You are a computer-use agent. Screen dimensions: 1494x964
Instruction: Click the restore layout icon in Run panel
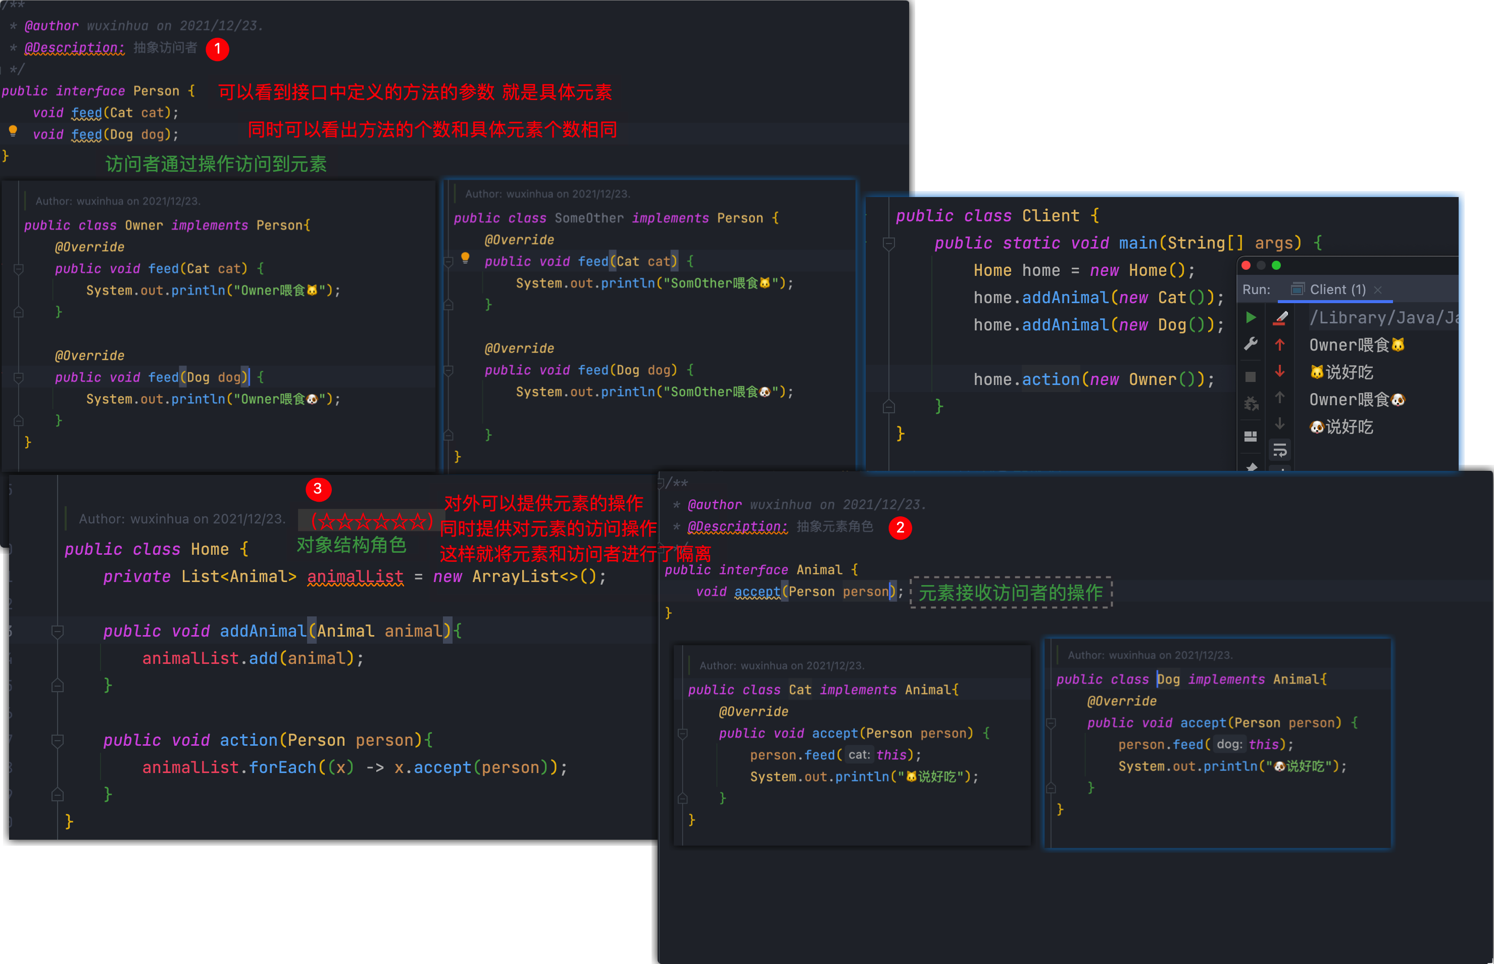tap(1251, 437)
